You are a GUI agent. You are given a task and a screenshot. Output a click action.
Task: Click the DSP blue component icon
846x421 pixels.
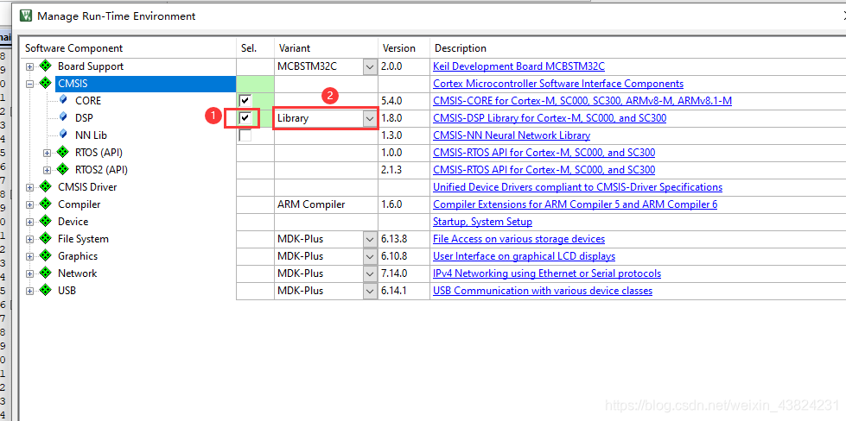(x=64, y=117)
